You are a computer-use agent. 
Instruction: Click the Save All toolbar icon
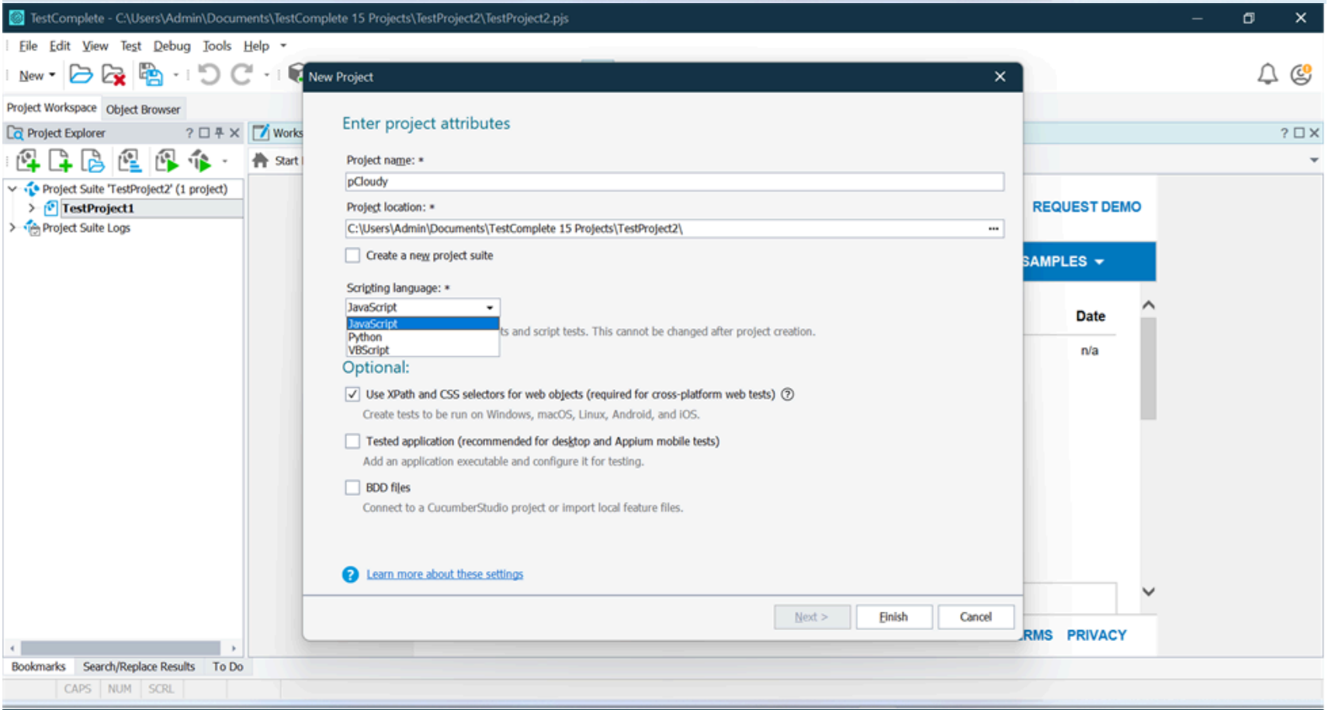[x=151, y=74]
